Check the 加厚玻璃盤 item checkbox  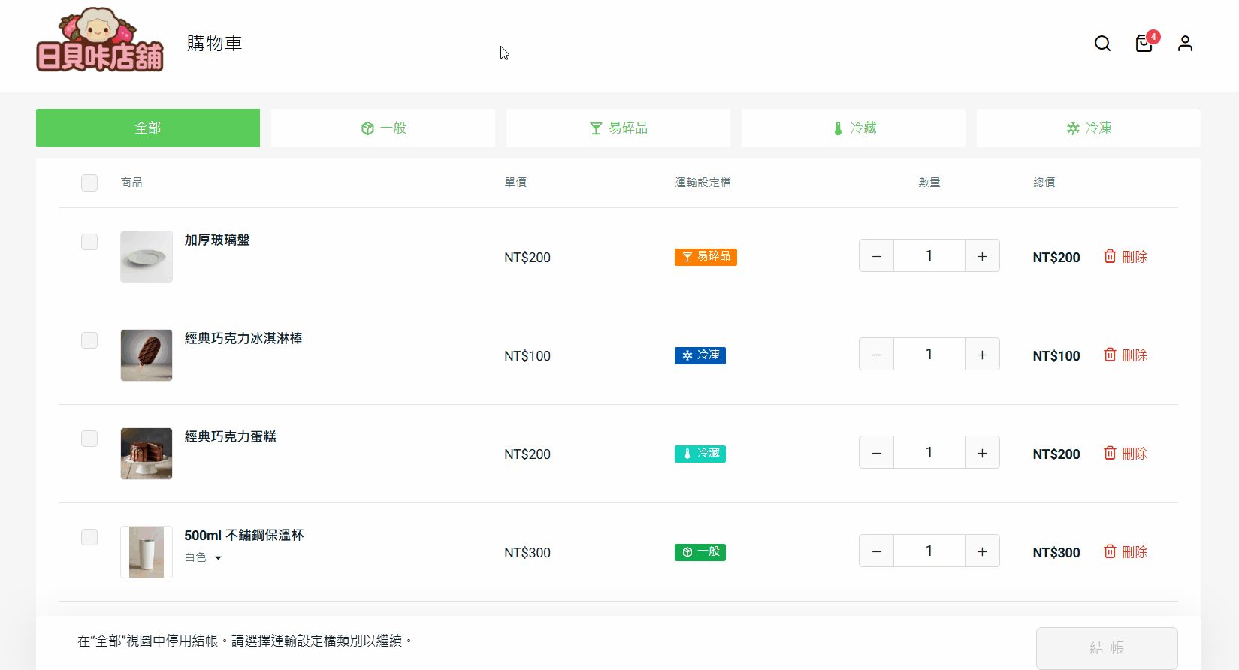click(89, 242)
